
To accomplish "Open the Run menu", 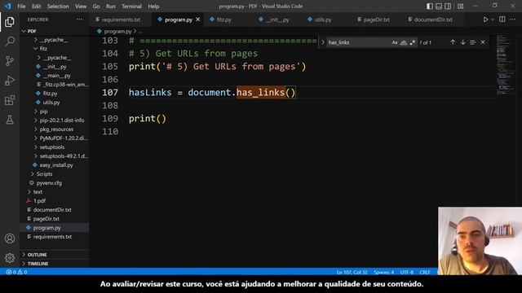I will 111,7.
